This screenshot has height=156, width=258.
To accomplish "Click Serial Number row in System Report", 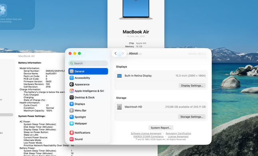I will [x=44, y=71].
